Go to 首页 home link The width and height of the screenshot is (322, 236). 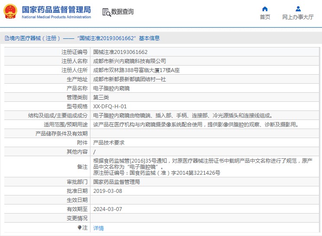[x=265, y=17]
